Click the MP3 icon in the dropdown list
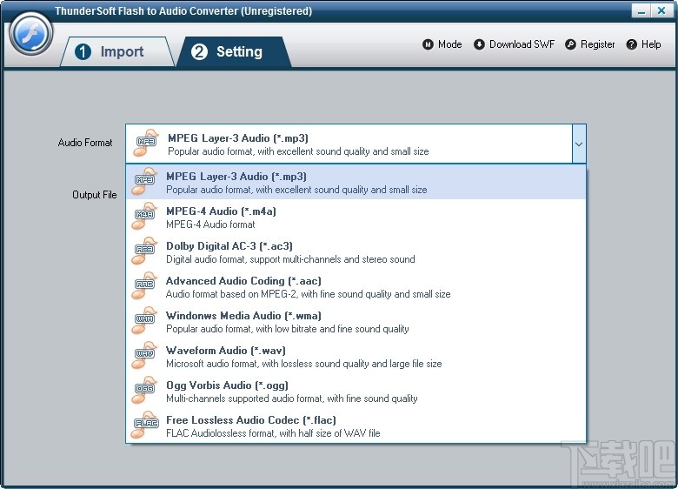 [144, 181]
